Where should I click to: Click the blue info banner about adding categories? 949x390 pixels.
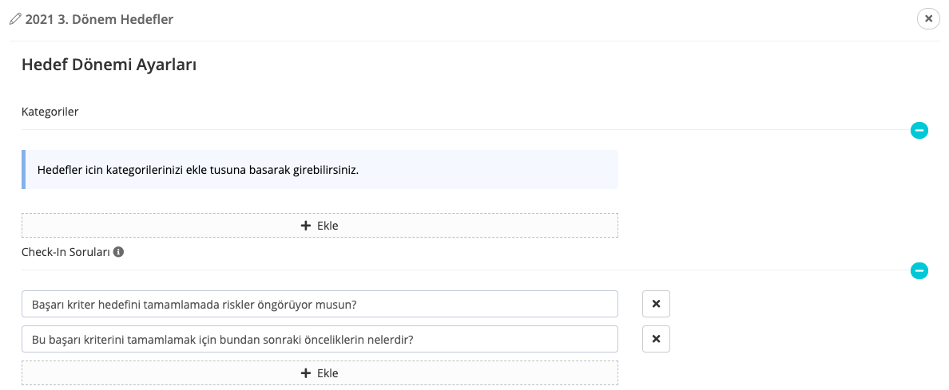click(320, 170)
